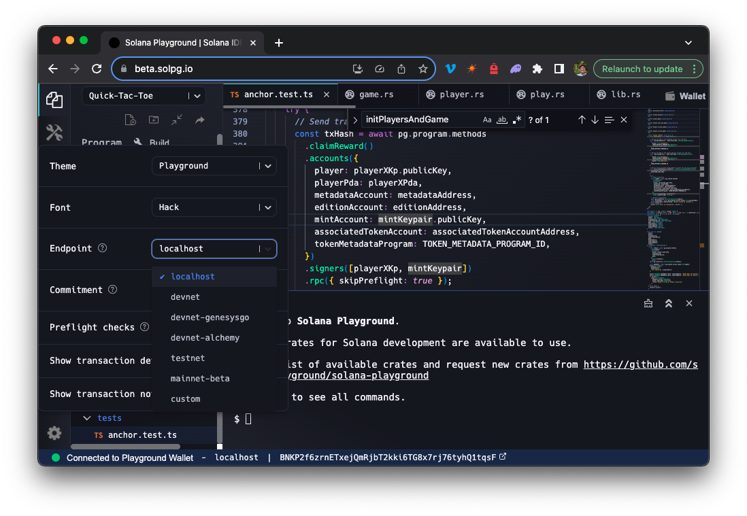Open the Chrome profile avatar

pyautogui.click(x=580, y=69)
